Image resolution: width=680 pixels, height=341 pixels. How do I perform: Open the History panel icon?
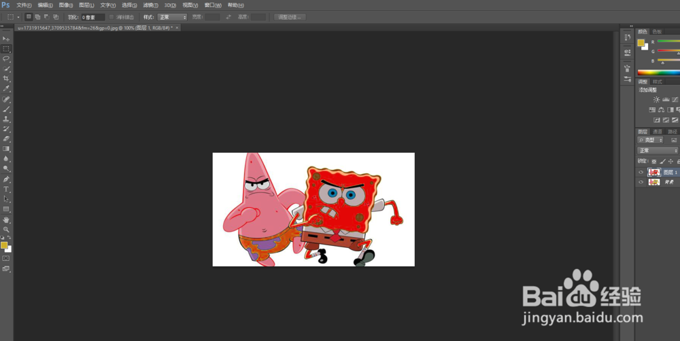click(x=627, y=37)
